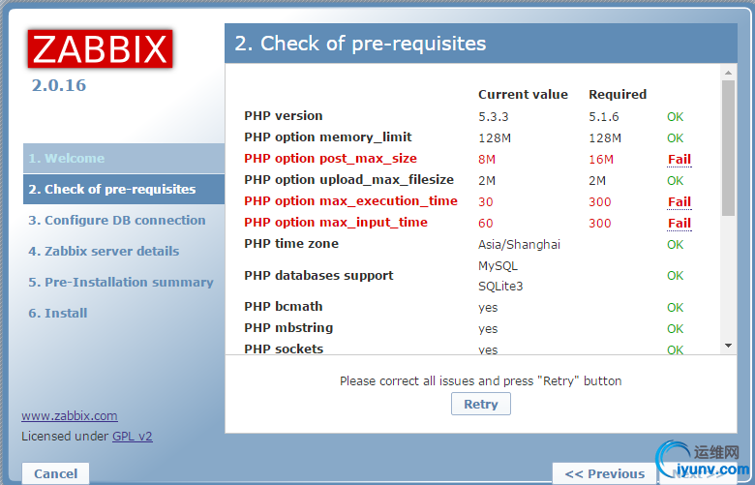Open the www.zabbix.com link
The image size is (755, 485).
tap(70, 415)
